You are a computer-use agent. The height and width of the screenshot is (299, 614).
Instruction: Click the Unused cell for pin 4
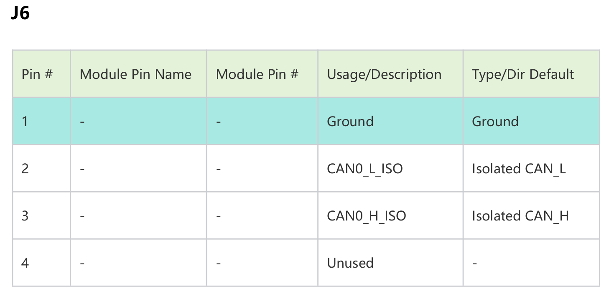pos(350,263)
